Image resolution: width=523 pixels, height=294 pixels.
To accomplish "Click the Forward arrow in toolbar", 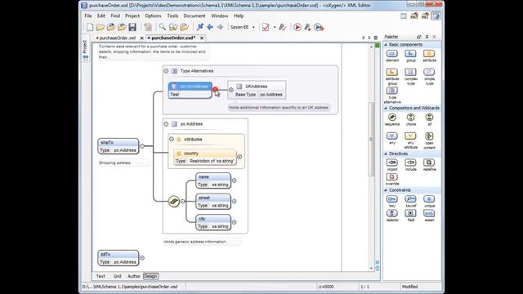I will click(220, 27).
